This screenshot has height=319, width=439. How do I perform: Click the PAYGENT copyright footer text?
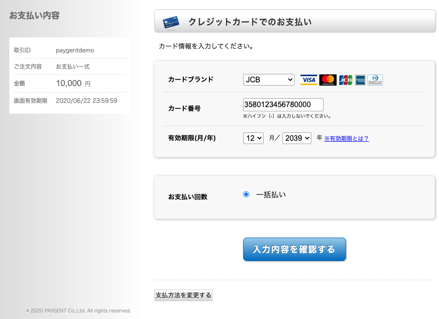point(79,311)
